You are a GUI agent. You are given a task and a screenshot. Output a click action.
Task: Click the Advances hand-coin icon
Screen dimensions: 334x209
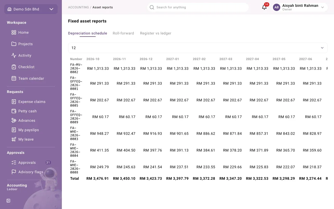click(x=14, y=120)
